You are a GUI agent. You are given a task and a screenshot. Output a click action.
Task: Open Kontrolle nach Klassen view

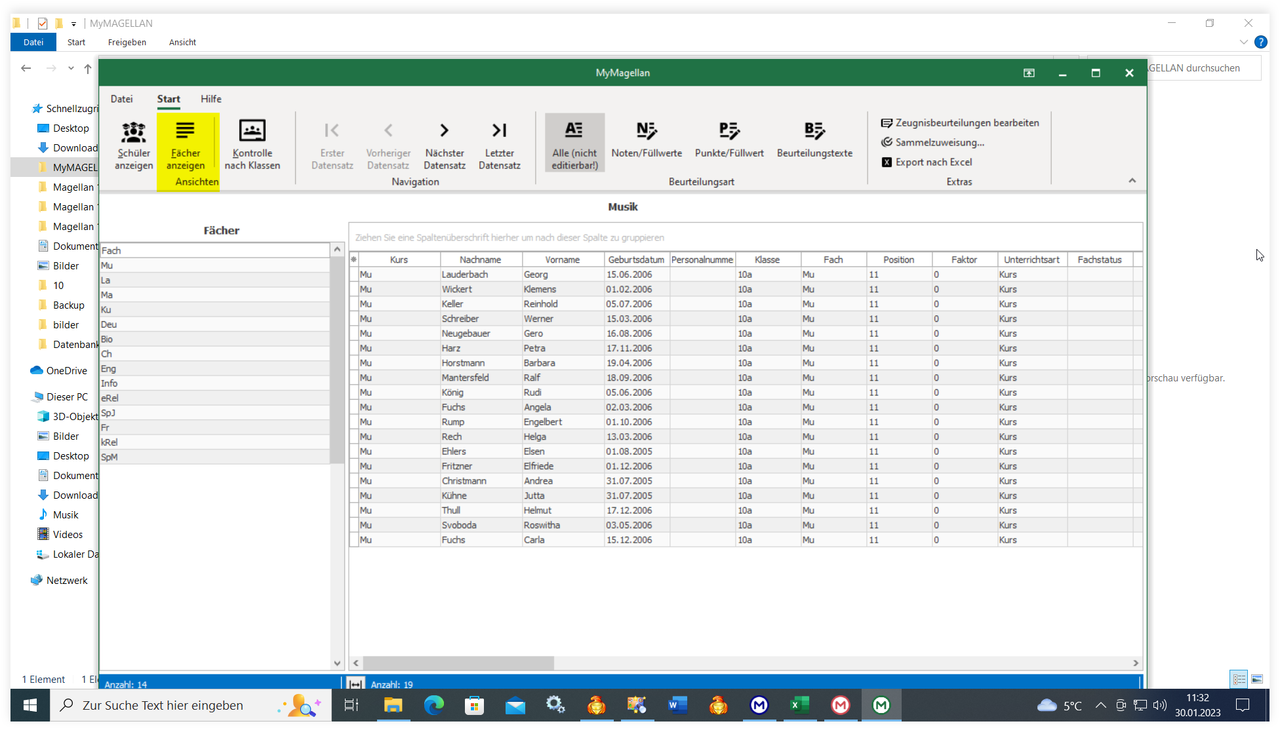point(252,145)
